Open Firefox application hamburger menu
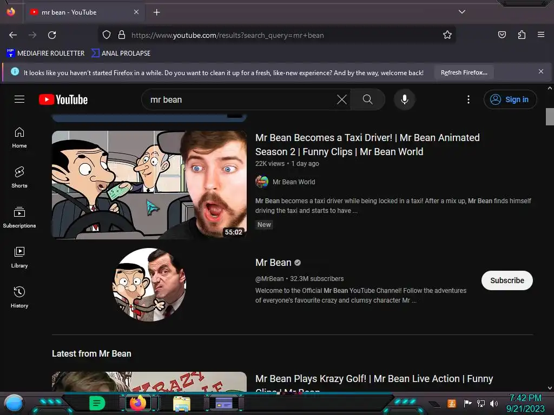Screen dimensions: 554x415 [541, 35]
